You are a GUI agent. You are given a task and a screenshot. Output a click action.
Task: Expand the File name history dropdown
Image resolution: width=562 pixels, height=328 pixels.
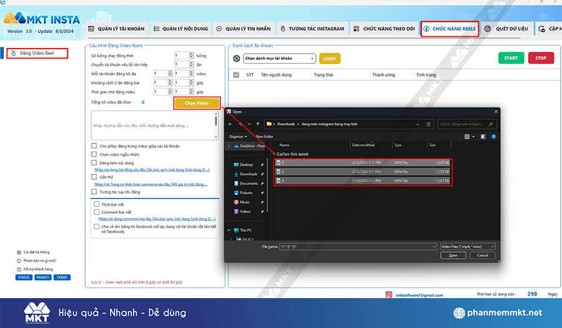pos(434,247)
